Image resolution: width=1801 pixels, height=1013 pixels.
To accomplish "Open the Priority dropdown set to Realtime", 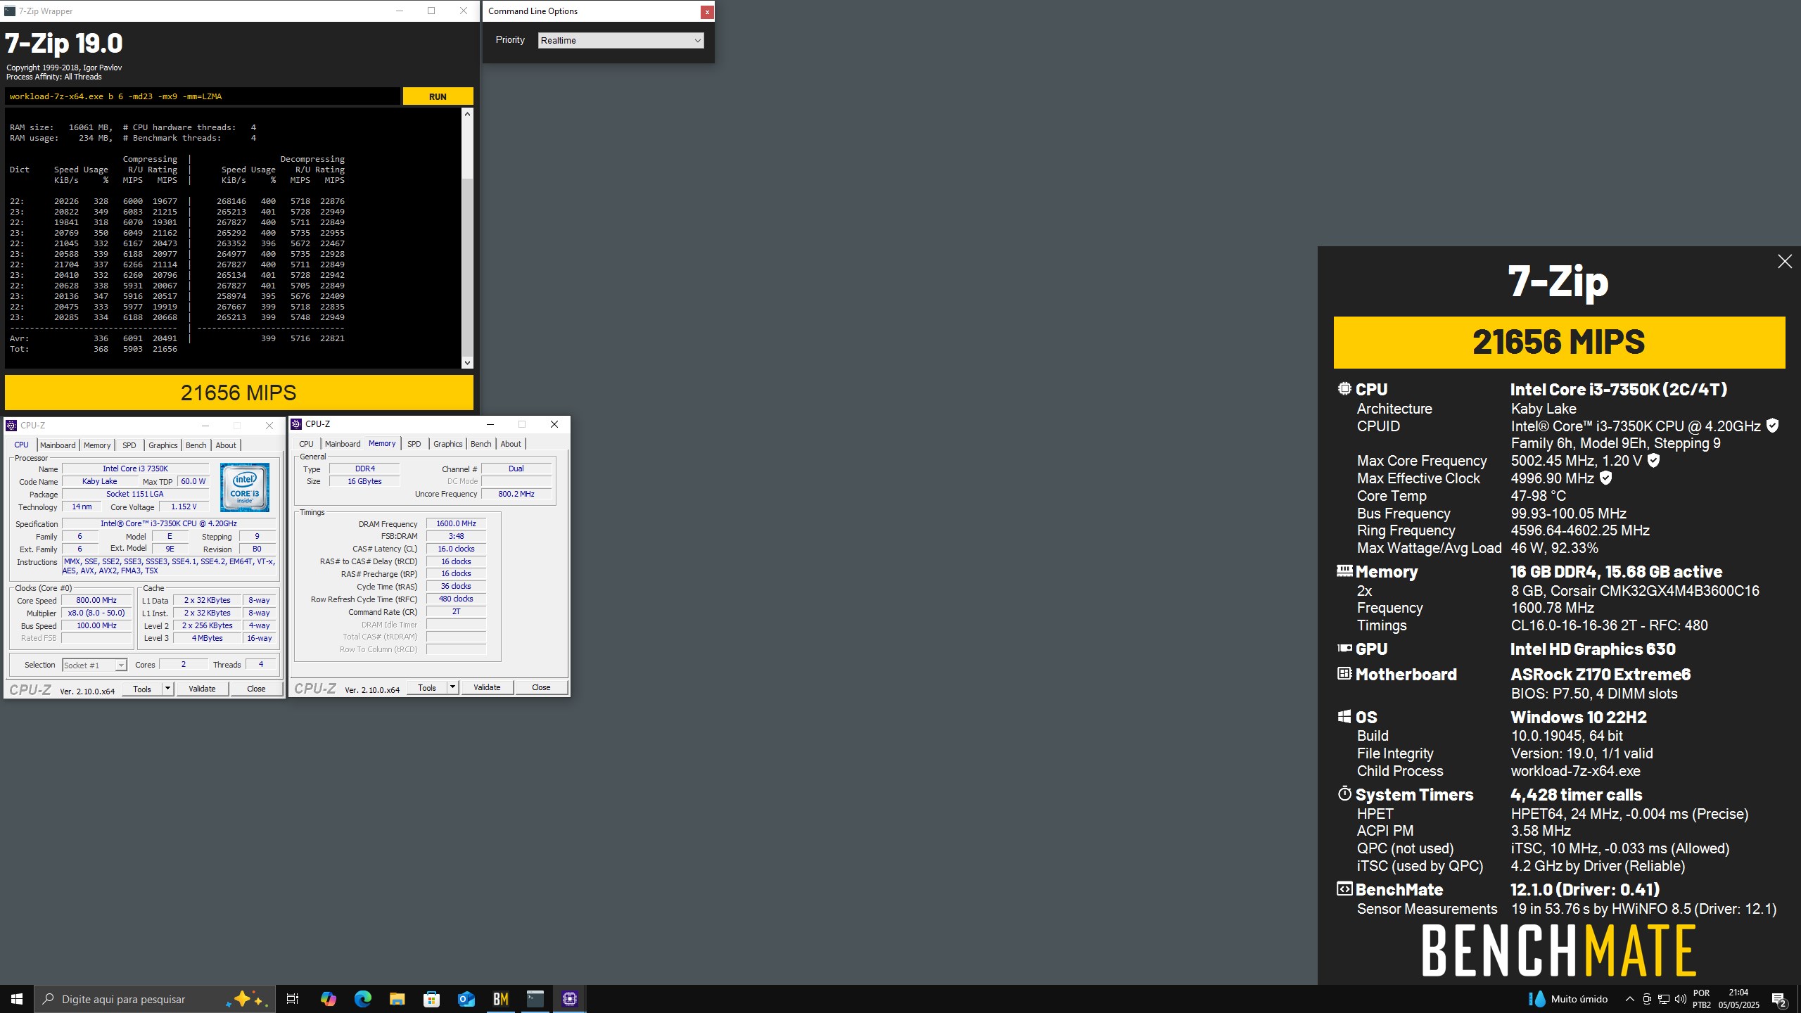I will (621, 40).
